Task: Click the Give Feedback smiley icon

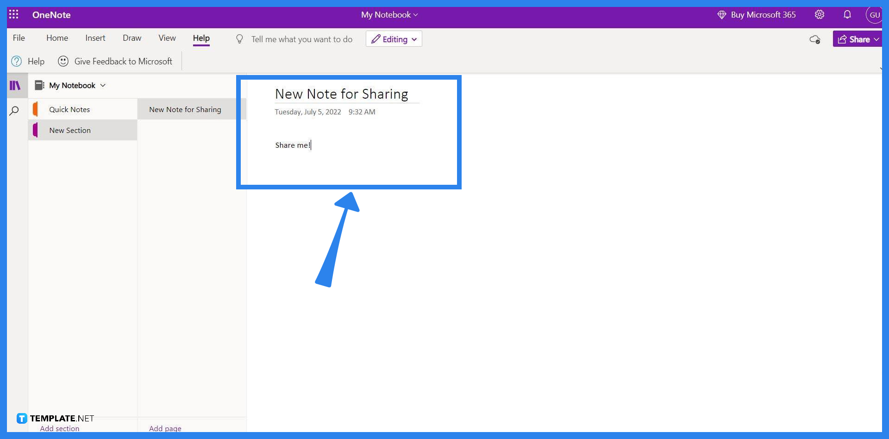Action: (63, 61)
